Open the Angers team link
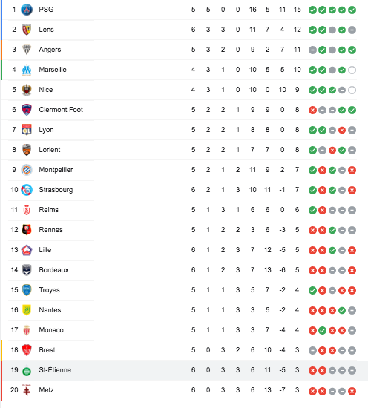This screenshot has width=368, height=408. (50, 50)
